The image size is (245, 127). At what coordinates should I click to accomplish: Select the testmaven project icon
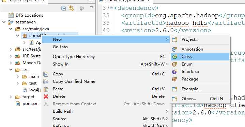coord(11,22)
